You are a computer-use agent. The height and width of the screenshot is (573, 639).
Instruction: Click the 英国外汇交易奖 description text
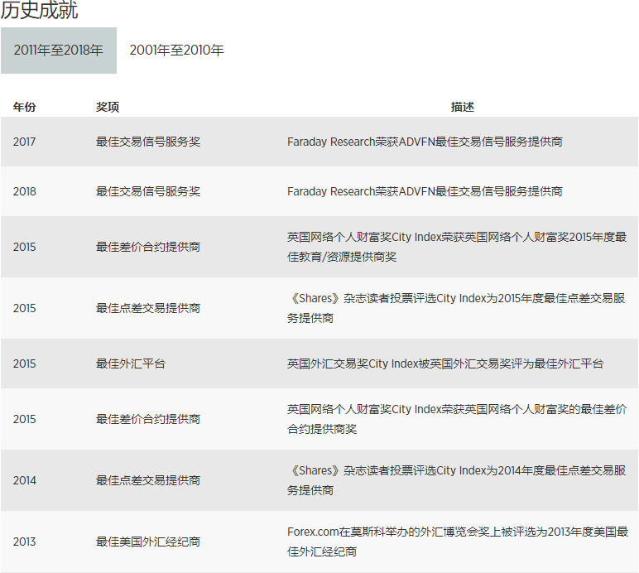point(445,364)
